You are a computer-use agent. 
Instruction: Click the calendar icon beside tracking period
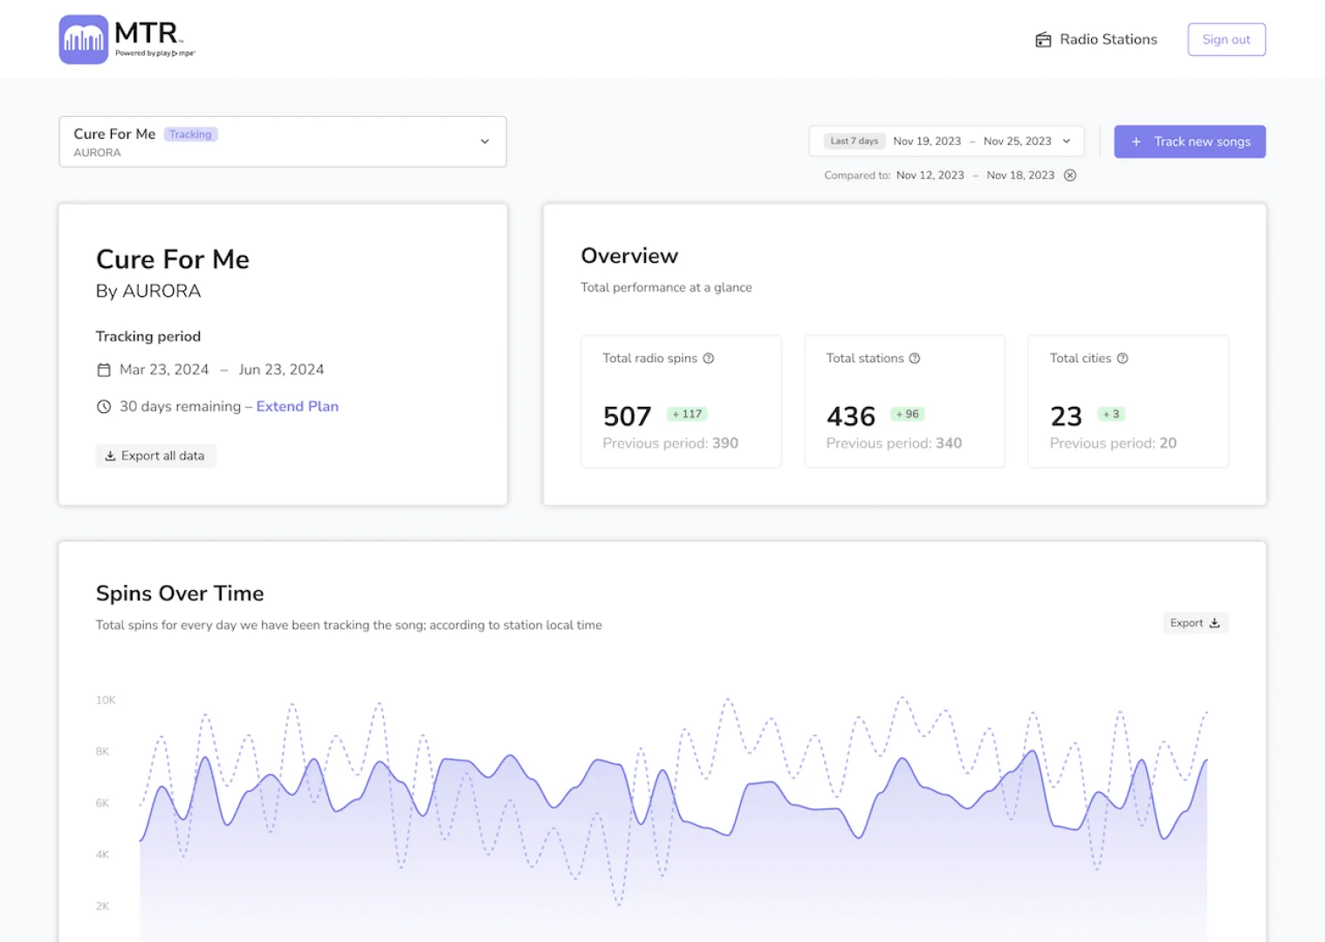(x=104, y=370)
